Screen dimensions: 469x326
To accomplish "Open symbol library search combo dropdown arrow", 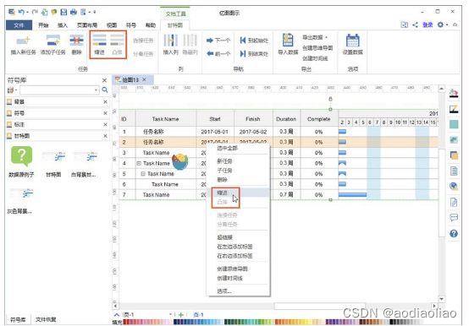I will coord(96,90).
